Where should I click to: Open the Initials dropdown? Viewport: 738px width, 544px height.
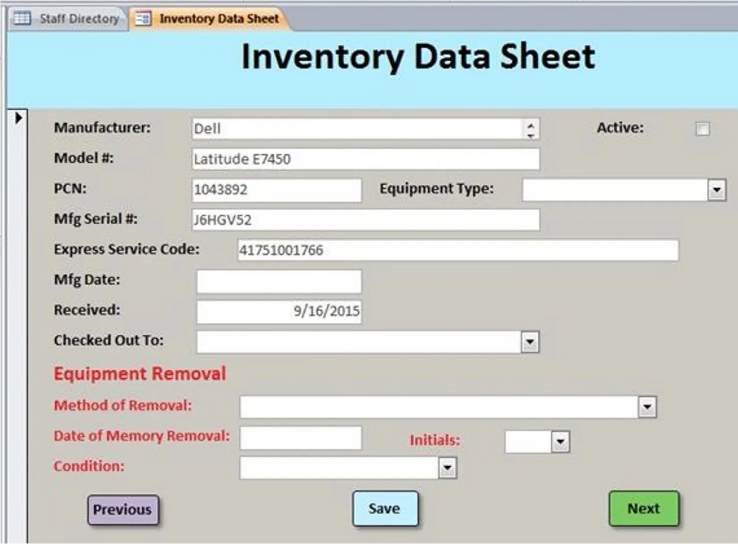(x=561, y=441)
